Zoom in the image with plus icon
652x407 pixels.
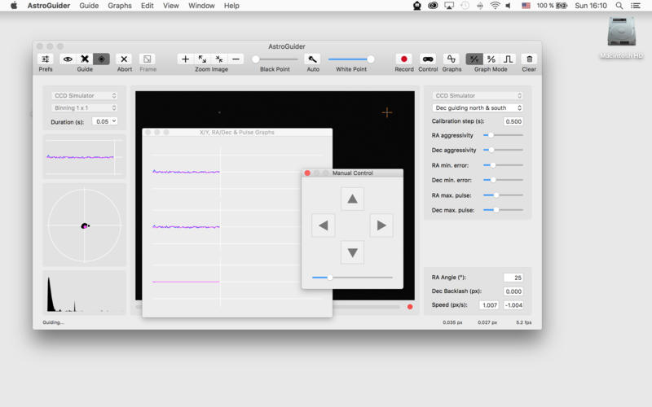(x=186, y=59)
